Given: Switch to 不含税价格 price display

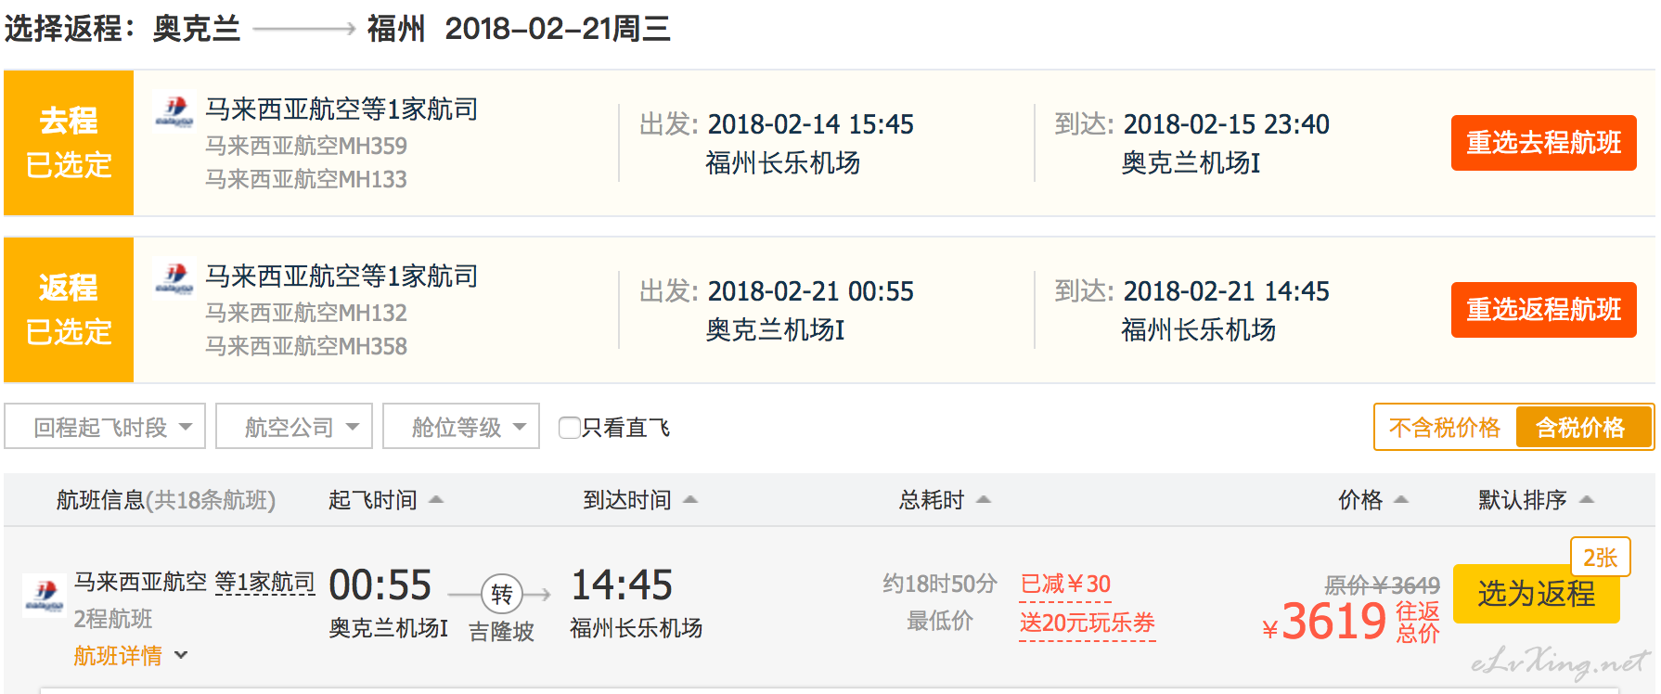Looking at the screenshot, I should tap(1445, 428).
